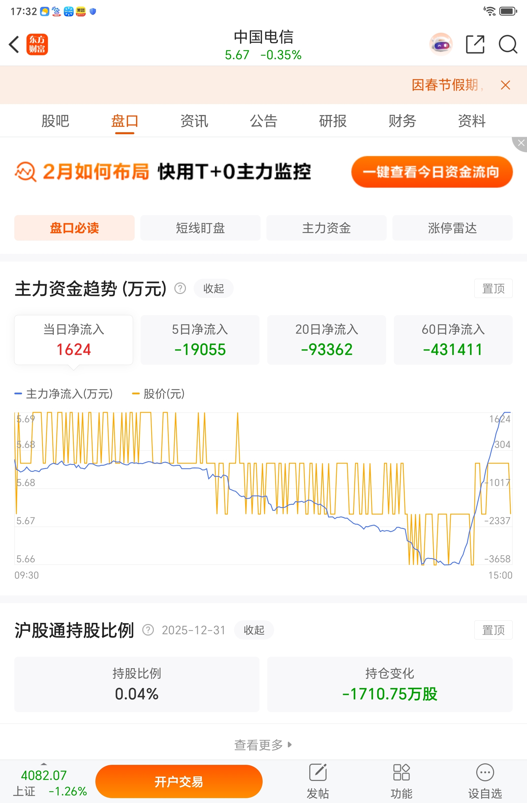Tap the Meituan notification icon in status bar
This screenshot has width=527, height=803.
(81, 11)
